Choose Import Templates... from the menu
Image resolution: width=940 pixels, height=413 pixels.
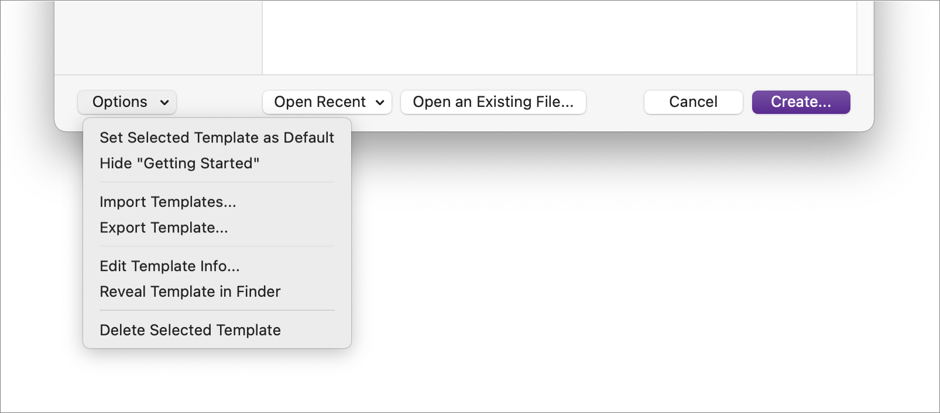(168, 202)
